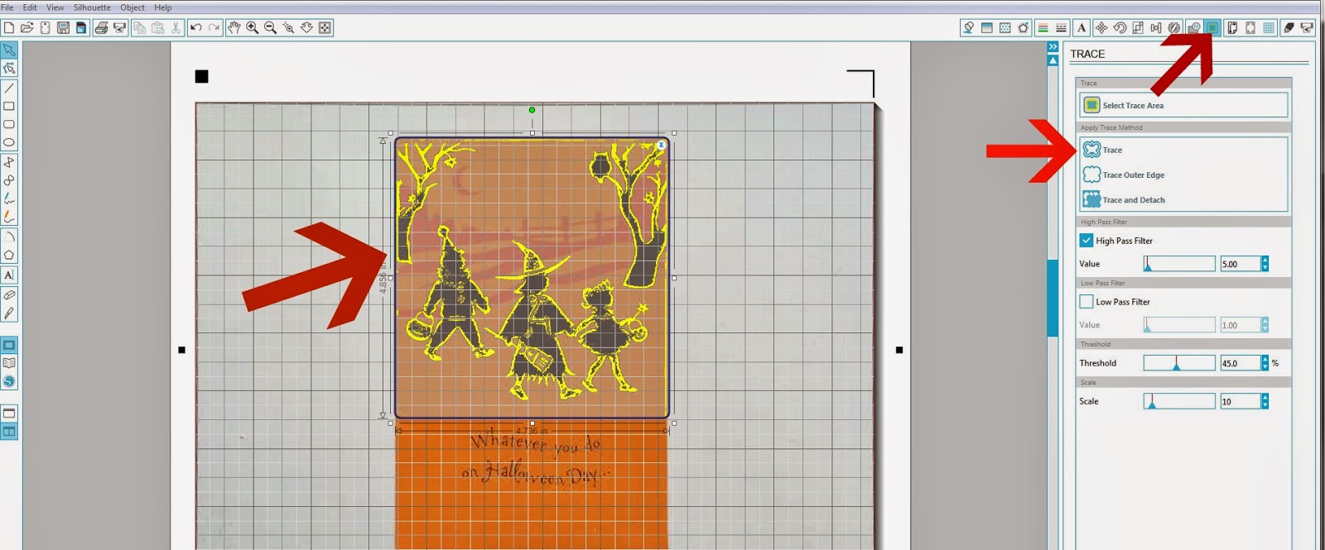The height and width of the screenshot is (550, 1325).
Task: Click the Scale value field 10
Action: [1241, 401]
